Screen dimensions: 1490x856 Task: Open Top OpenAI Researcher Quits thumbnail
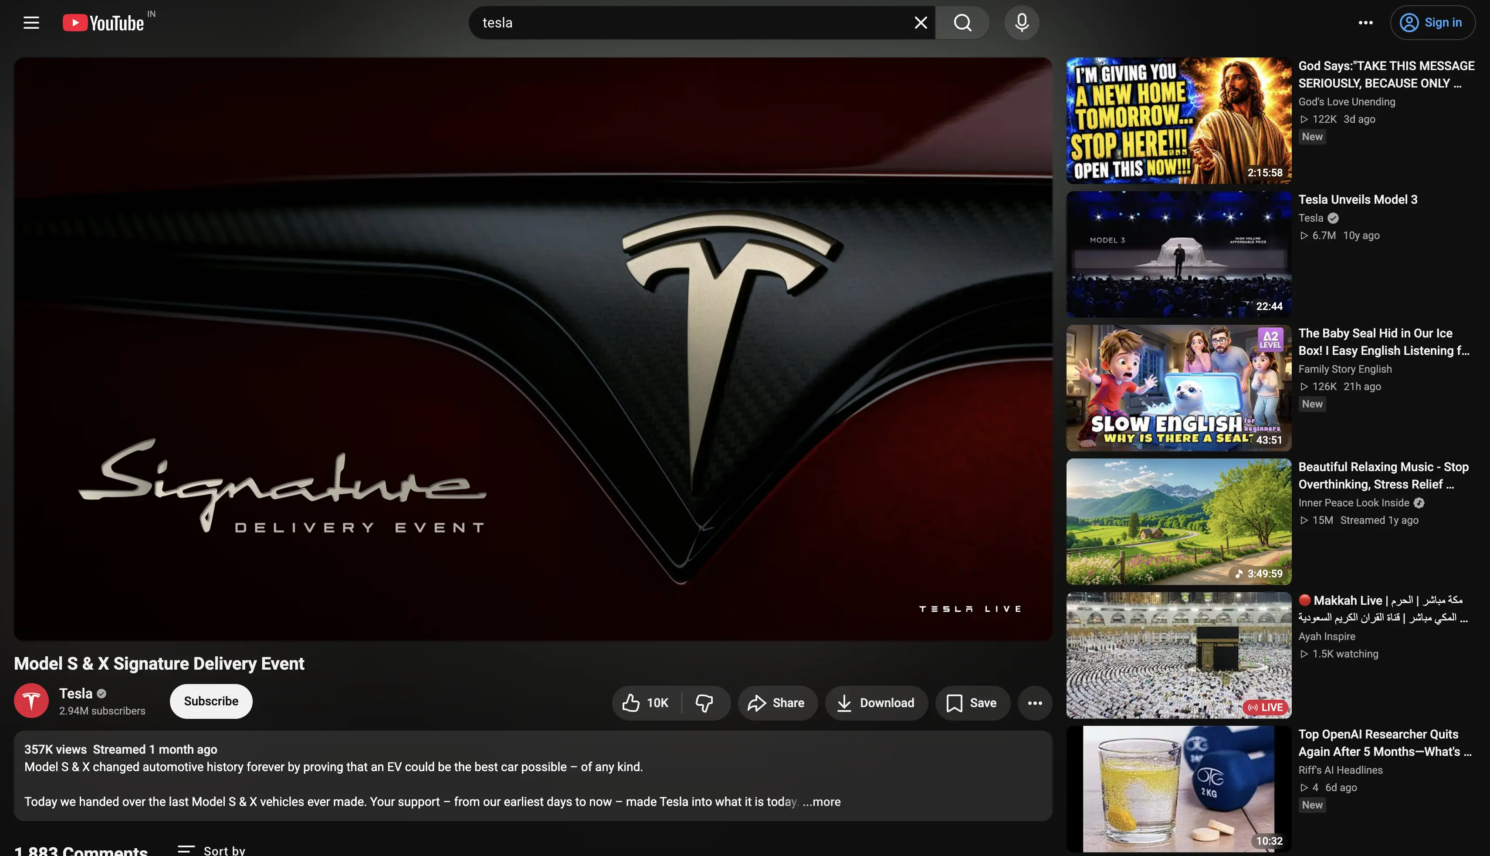coord(1179,789)
